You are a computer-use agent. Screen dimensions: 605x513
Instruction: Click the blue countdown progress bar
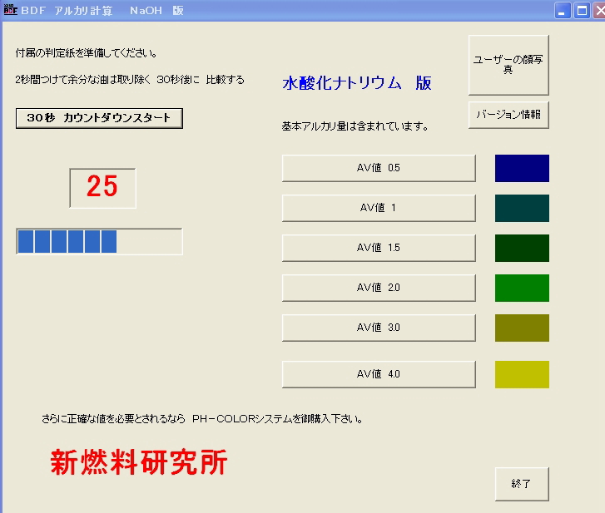(x=99, y=241)
